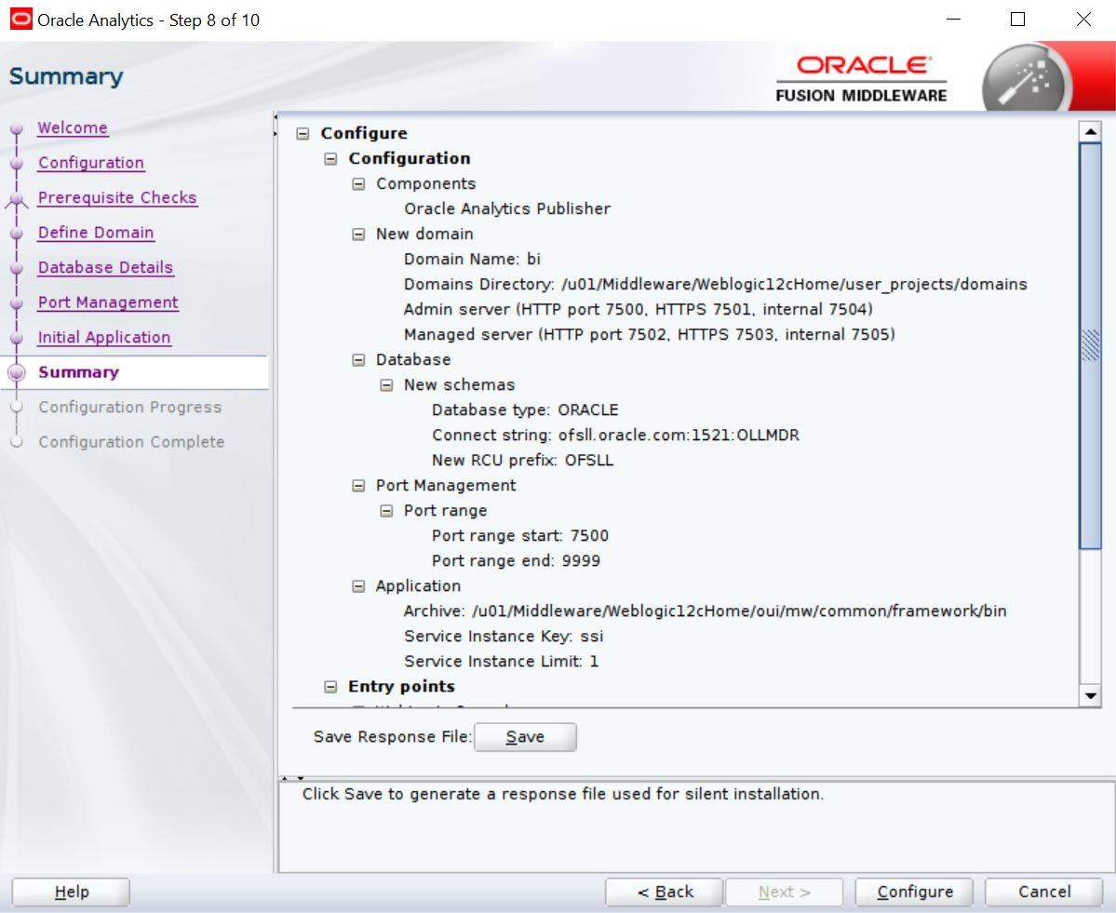The width and height of the screenshot is (1116, 913).
Task: Collapse the Port range node
Action: pos(386,511)
